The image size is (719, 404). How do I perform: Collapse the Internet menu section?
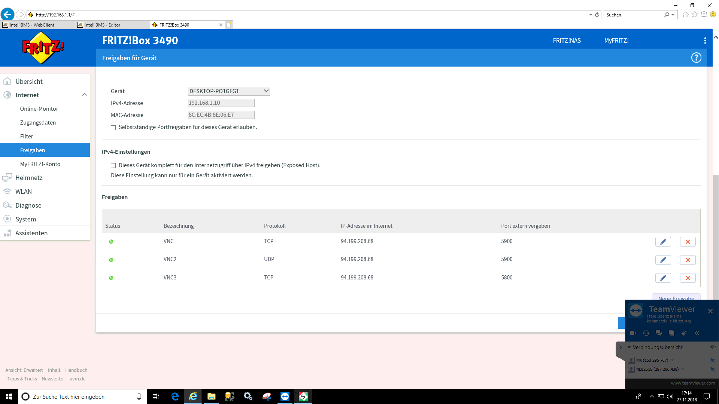(x=84, y=95)
